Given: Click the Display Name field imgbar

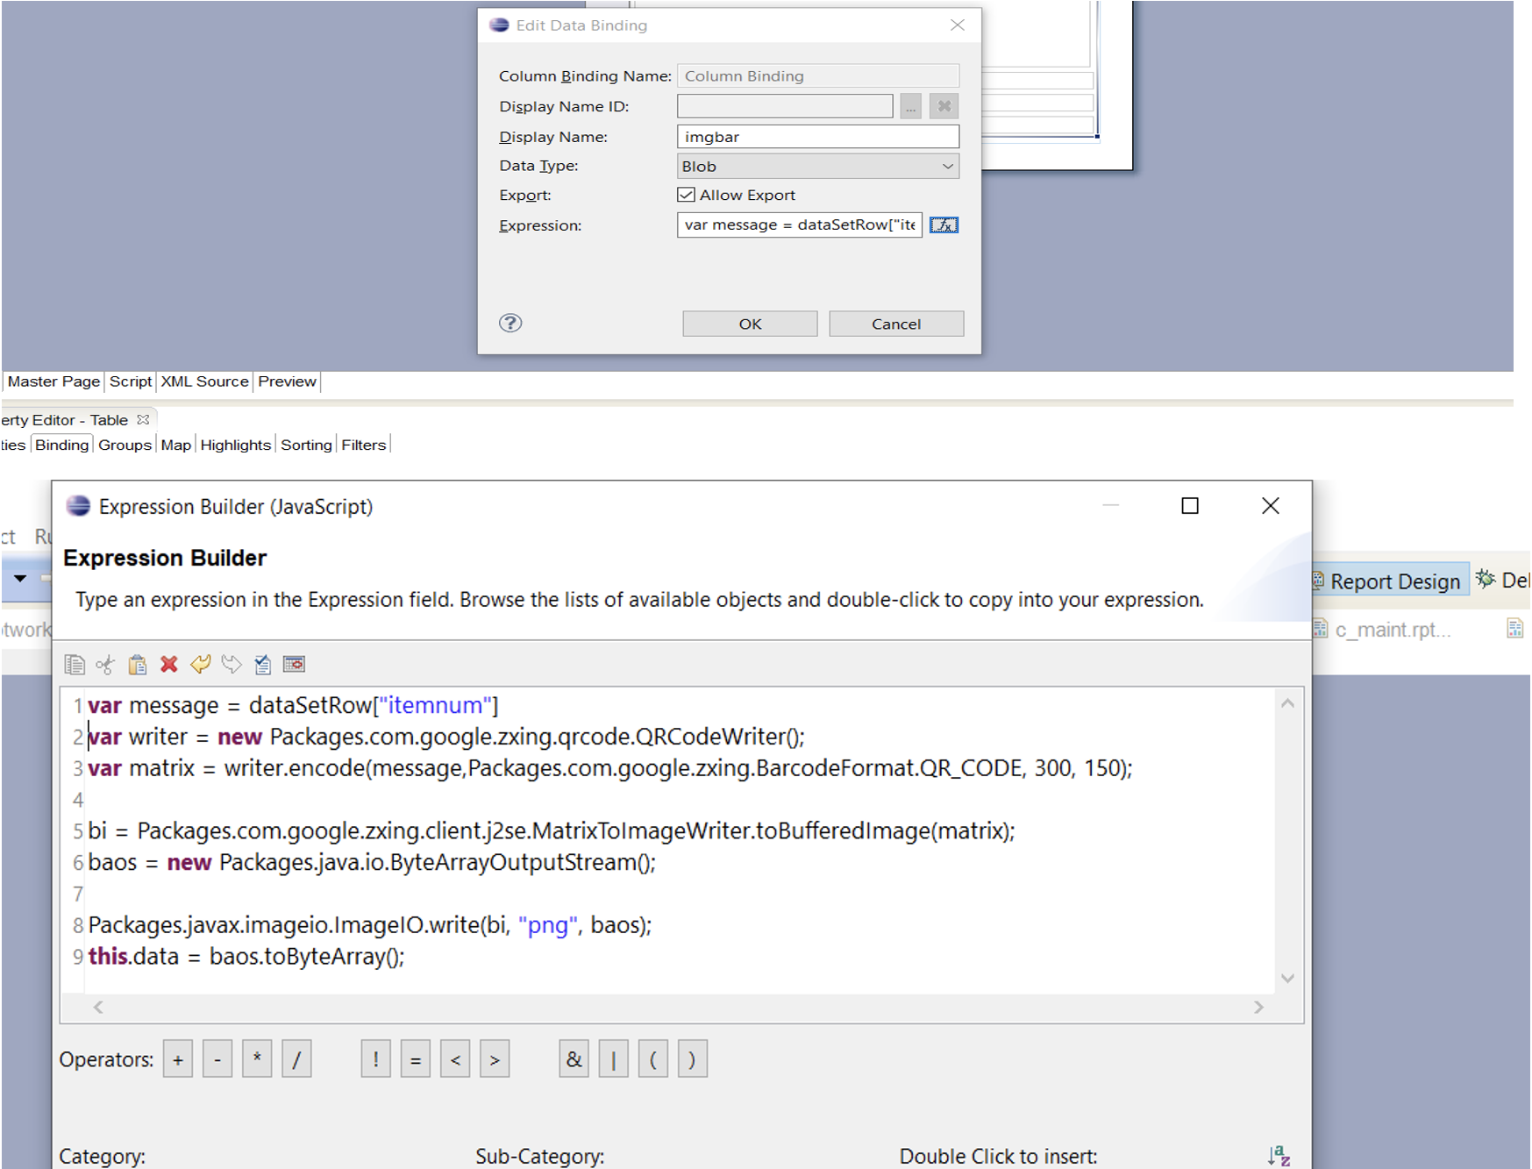Looking at the screenshot, I should pos(818,137).
